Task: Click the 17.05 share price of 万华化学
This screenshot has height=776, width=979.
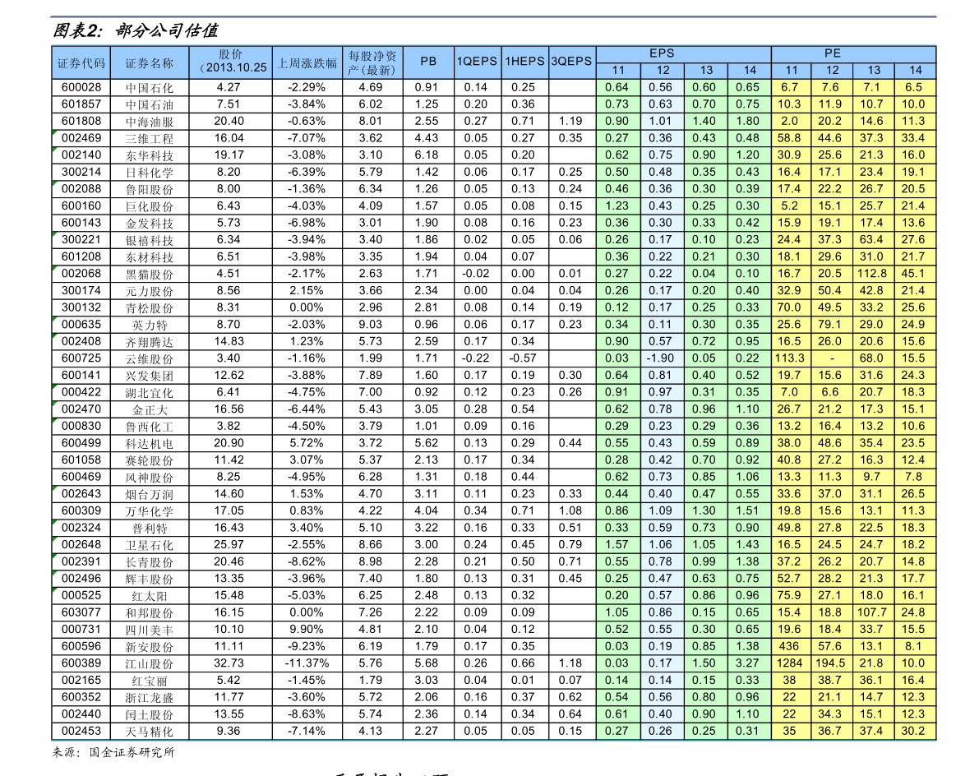Action: coord(229,510)
